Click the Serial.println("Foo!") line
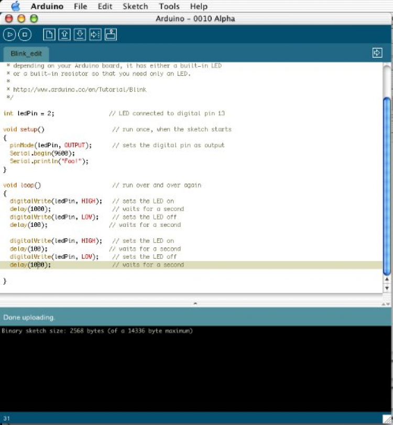This screenshot has width=393, height=425. click(49, 161)
